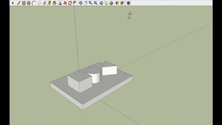This screenshot has height=125, width=222.
Task: Choose the Rectangle drawing tool
Action: pyautogui.click(x=24, y=3)
